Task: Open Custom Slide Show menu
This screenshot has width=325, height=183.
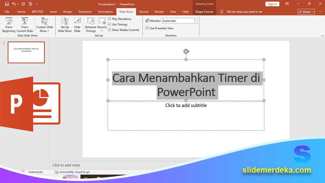Action: 45,25
